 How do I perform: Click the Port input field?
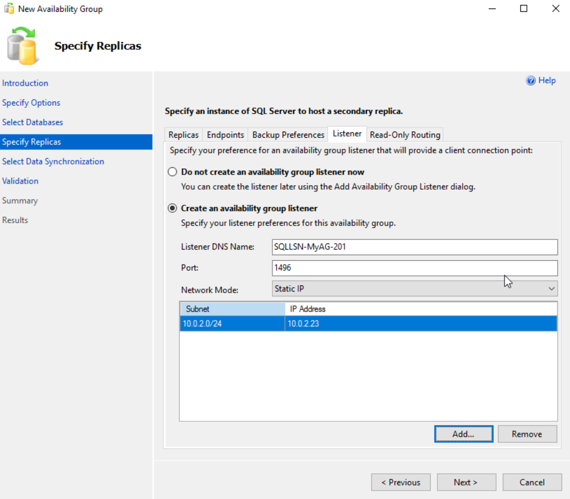click(x=414, y=268)
